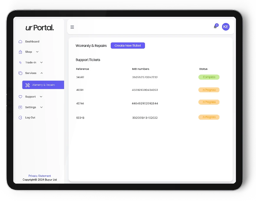Open the notifications bell icon

coord(215,27)
